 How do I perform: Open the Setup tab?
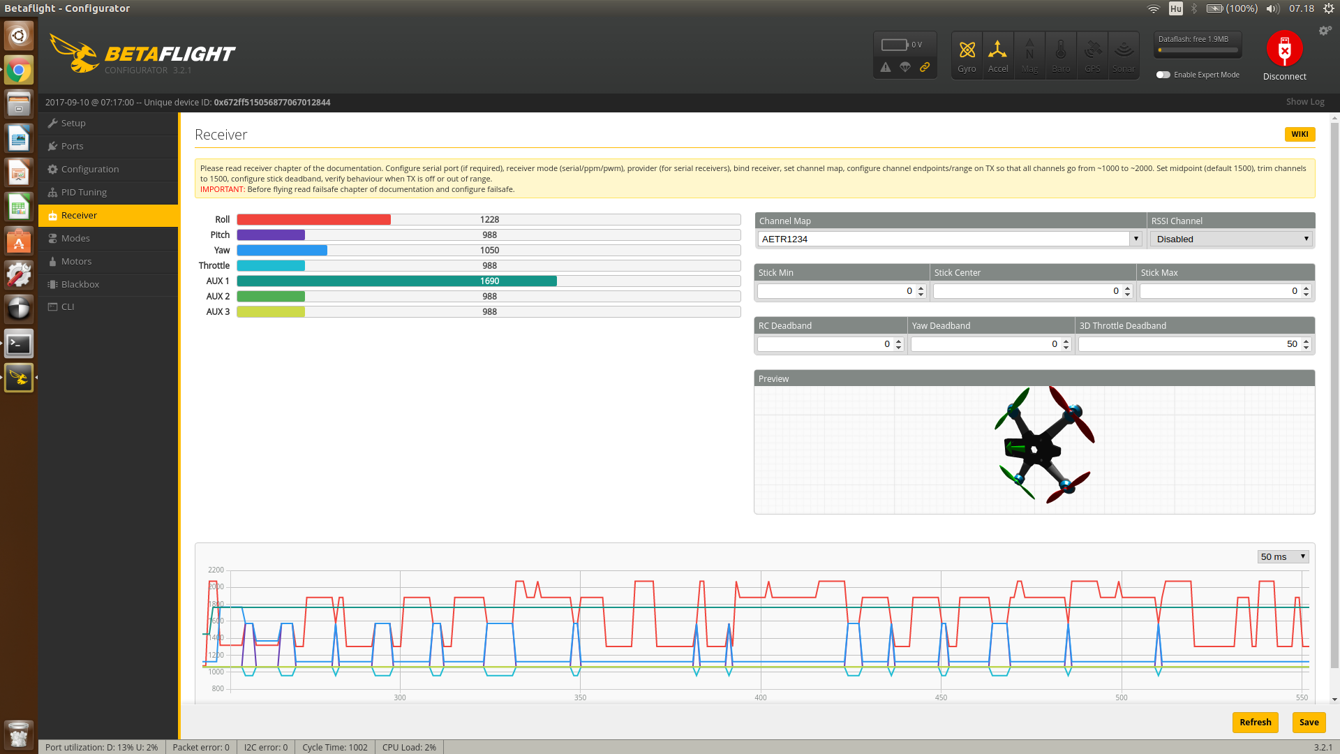pos(108,123)
